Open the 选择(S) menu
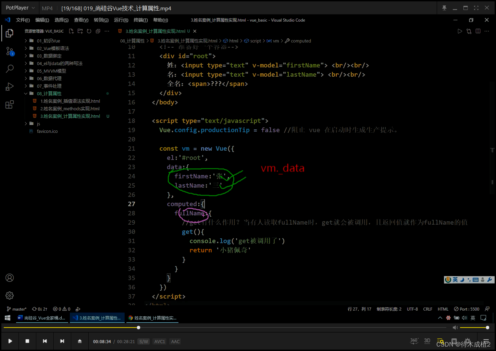Screen dimensions: 496x351 click(62, 20)
